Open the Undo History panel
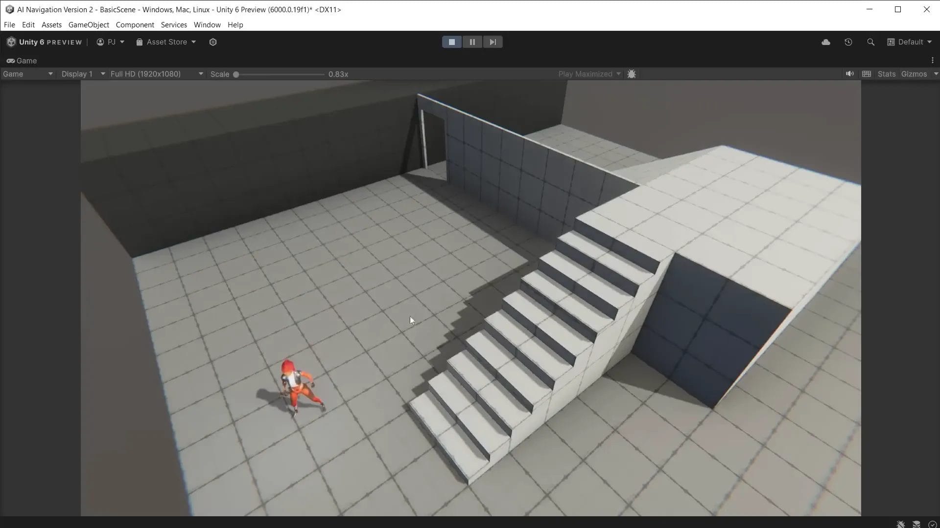Screen dimensions: 940x528 [848, 42]
